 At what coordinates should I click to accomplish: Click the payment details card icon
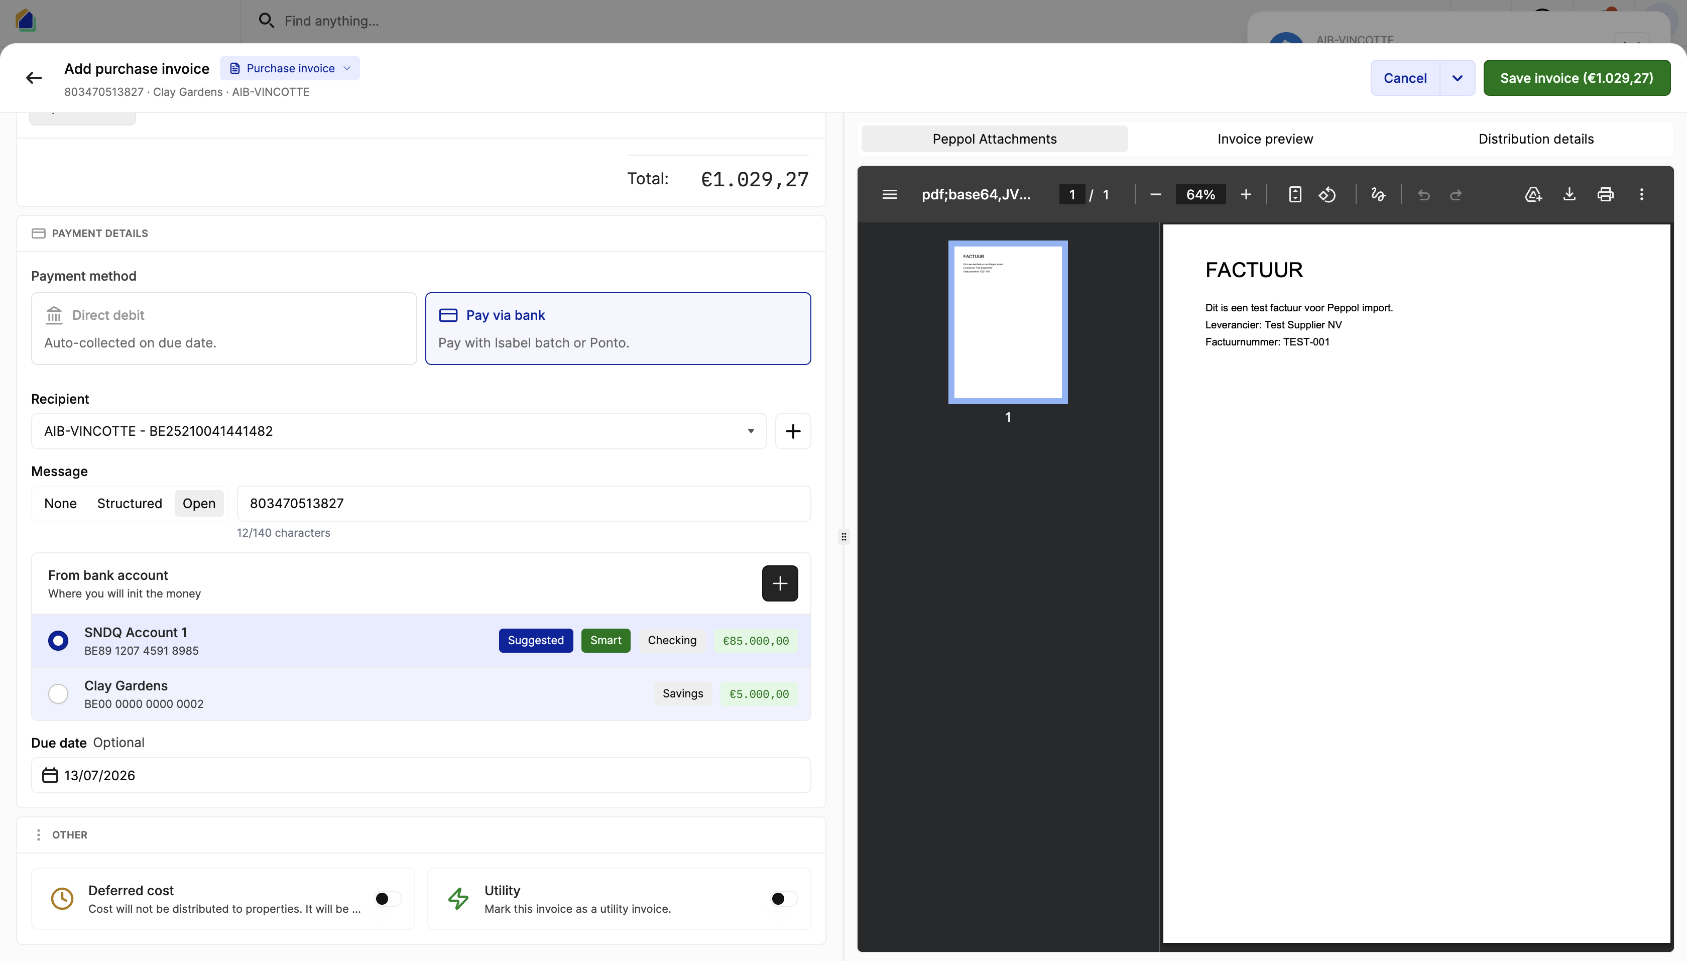(x=38, y=233)
